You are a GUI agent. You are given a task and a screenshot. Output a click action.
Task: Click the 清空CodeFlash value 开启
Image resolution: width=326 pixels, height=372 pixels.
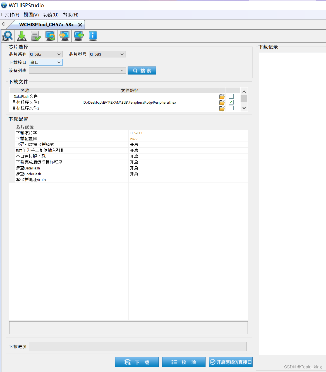(188, 174)
